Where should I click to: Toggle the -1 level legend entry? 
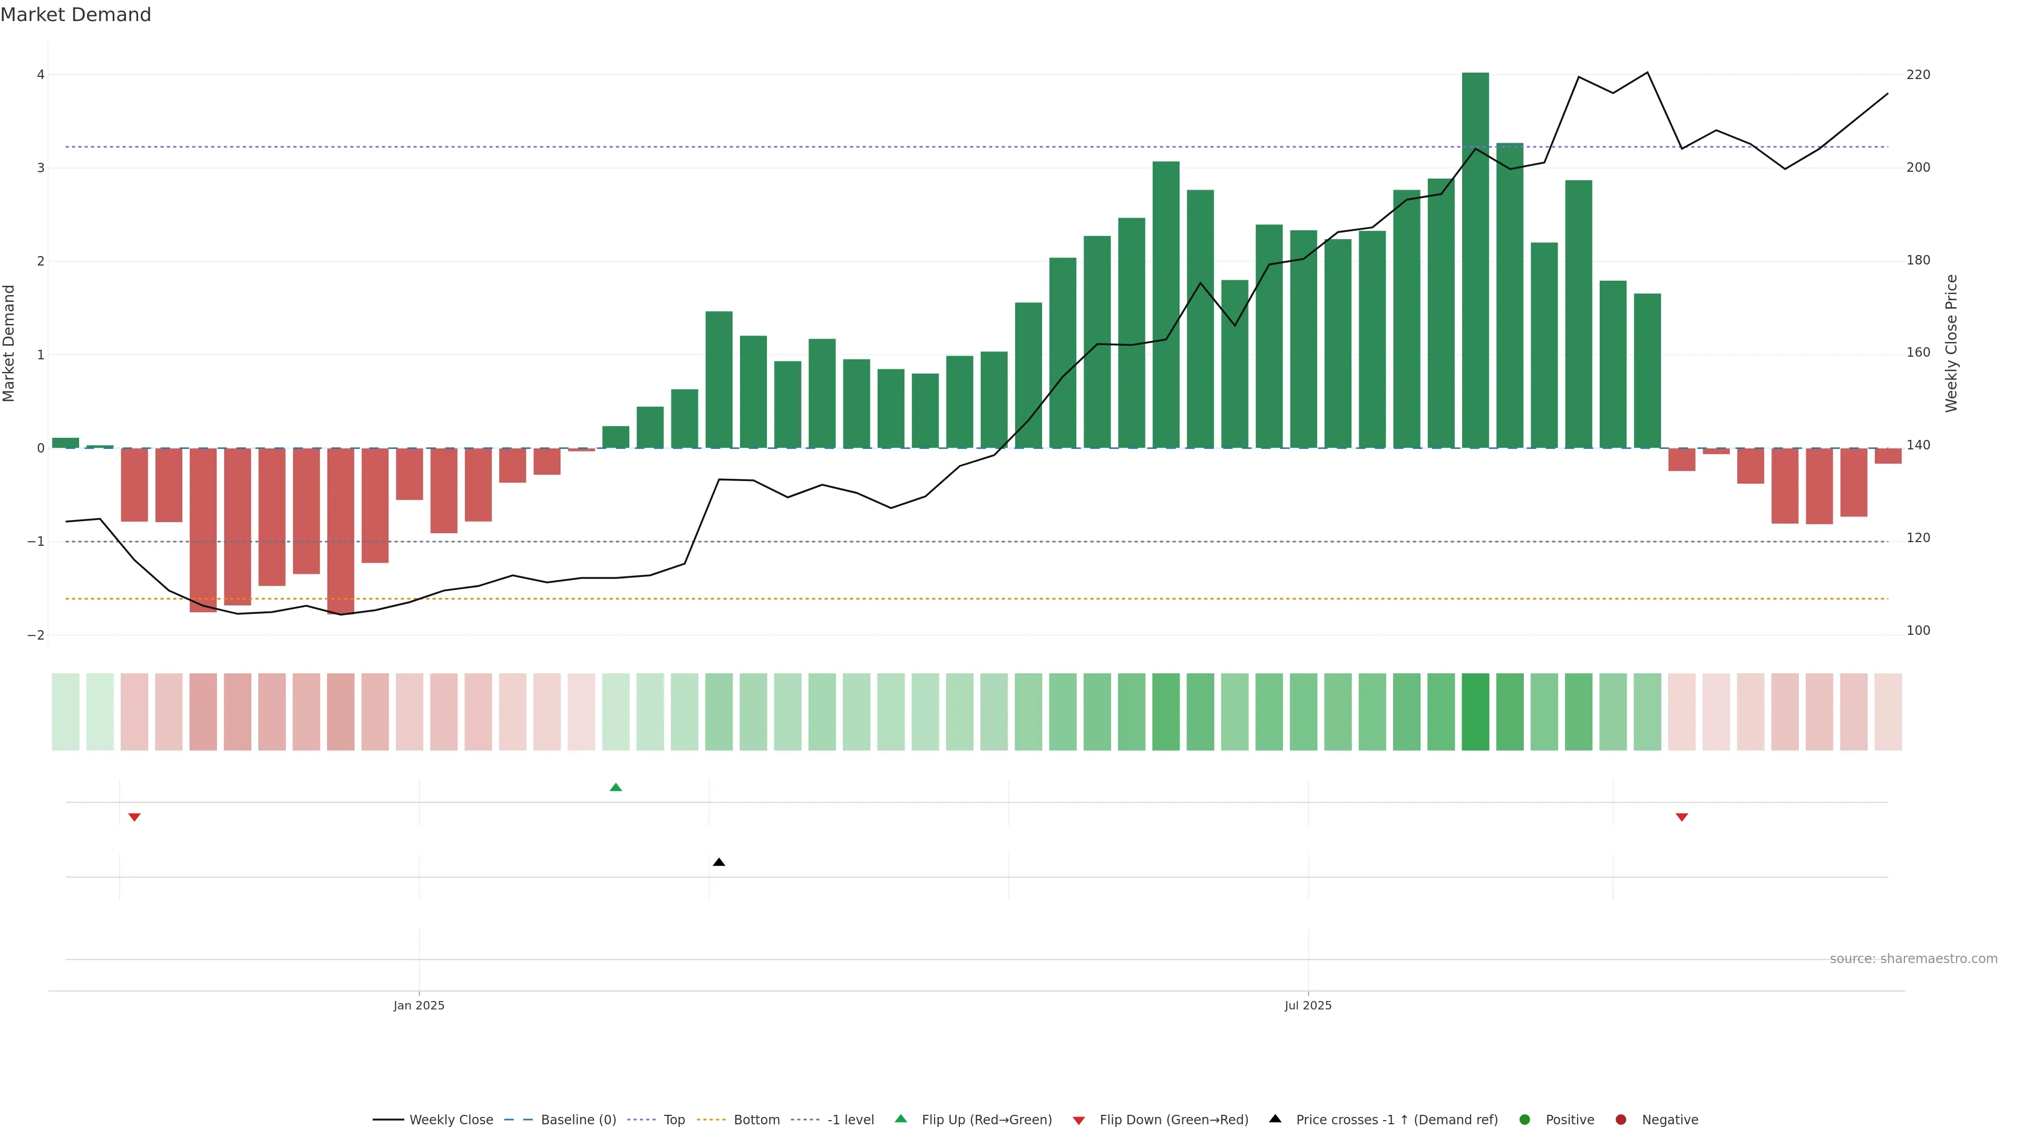point(850,1119)
